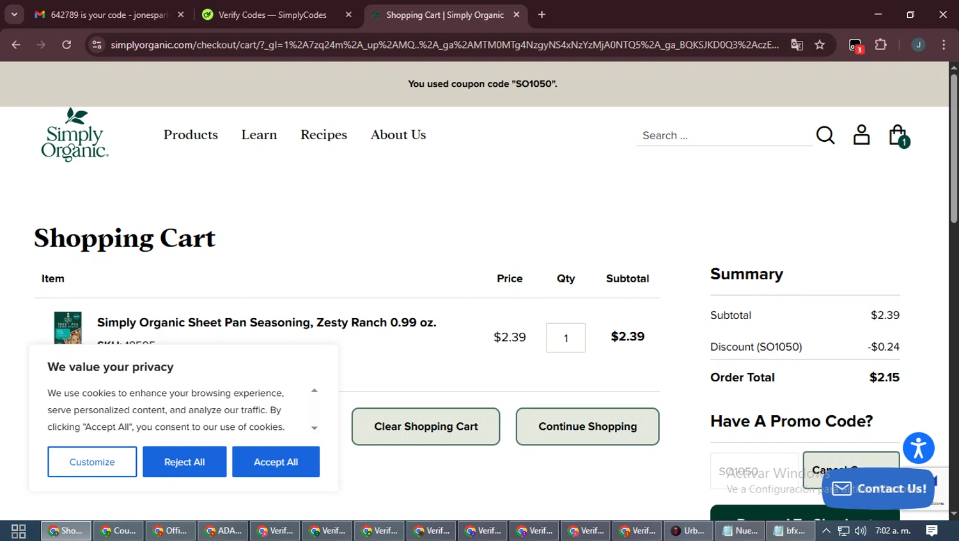This screenshot has height=541, width=959.
Task: Click the Continue Shopping button
Action: 588,427
